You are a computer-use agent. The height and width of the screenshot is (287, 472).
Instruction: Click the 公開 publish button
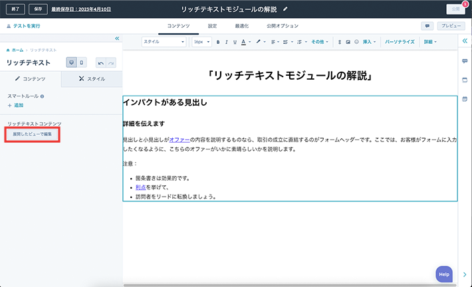(x=455, y=9)
